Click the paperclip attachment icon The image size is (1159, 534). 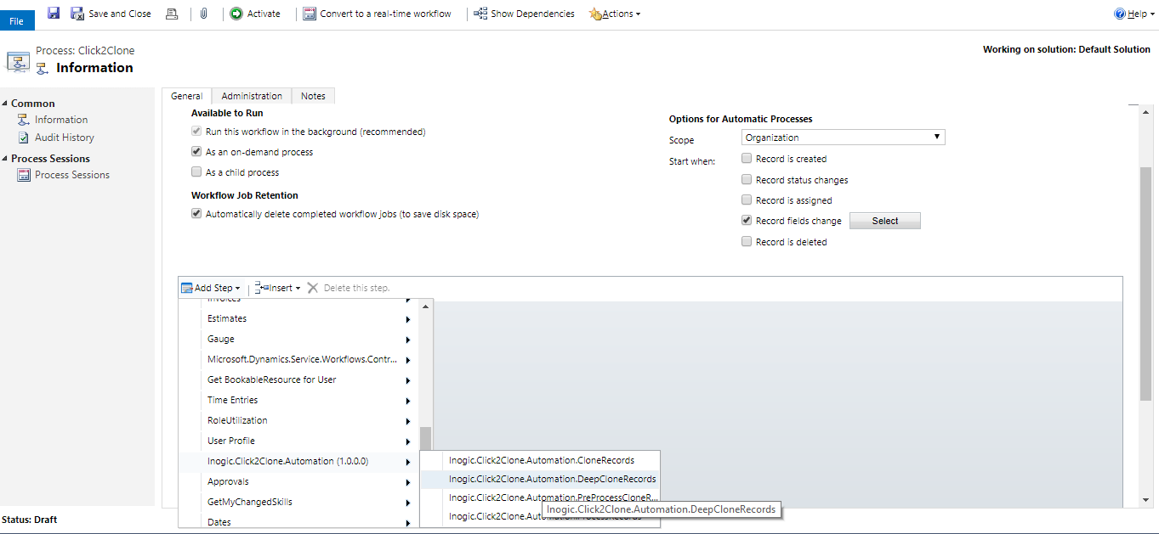(204, 14)
